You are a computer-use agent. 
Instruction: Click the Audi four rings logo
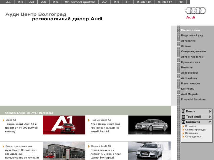(x=195, y=11)
